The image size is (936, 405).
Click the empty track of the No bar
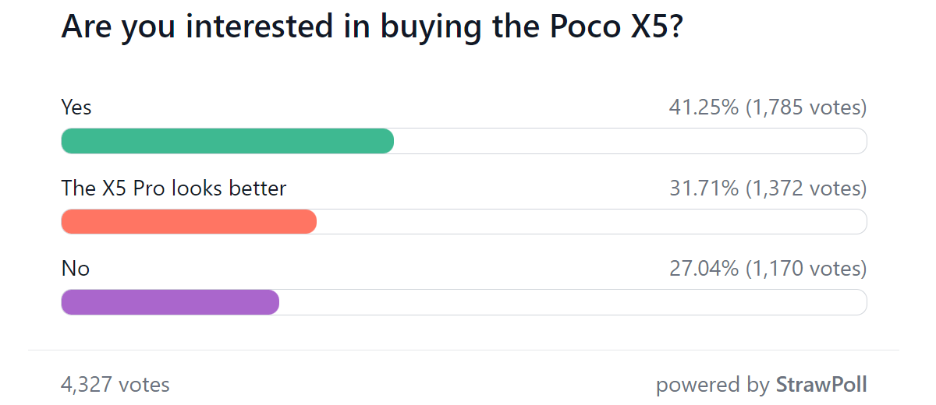[x=573, y=303]
